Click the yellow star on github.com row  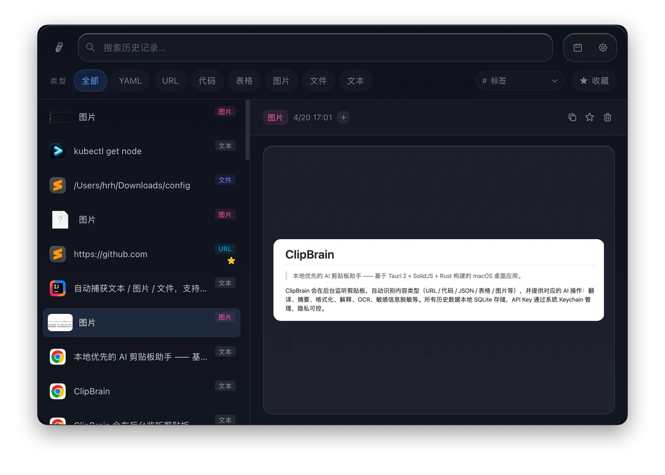pos(231,261)
